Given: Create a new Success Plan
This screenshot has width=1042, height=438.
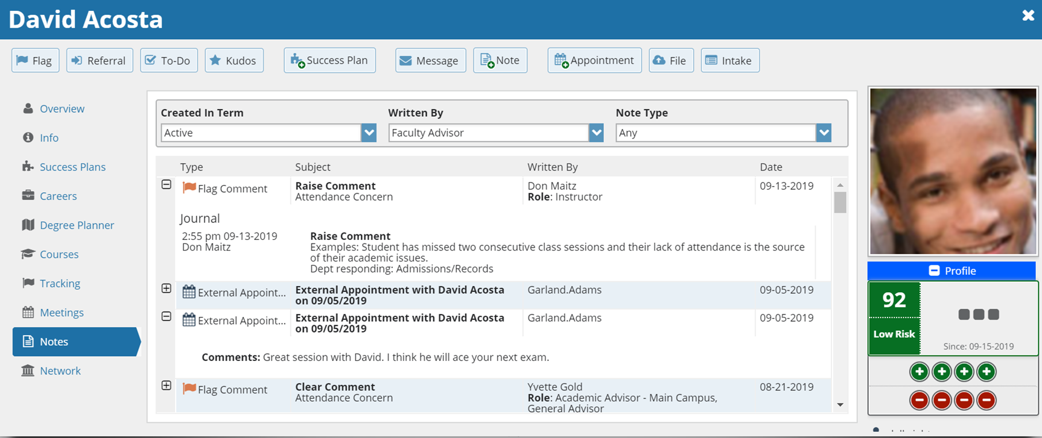Looking at the screenshot, I should click(329, 60).
